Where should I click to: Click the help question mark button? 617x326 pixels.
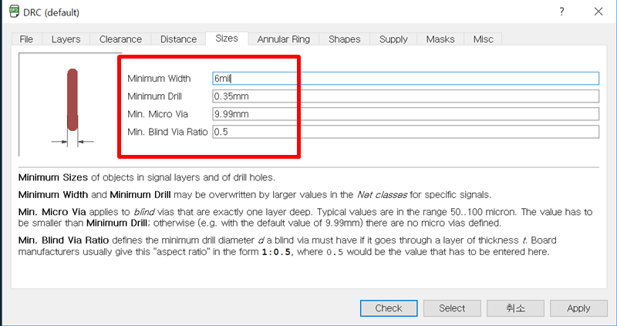[x=561, y=12]
